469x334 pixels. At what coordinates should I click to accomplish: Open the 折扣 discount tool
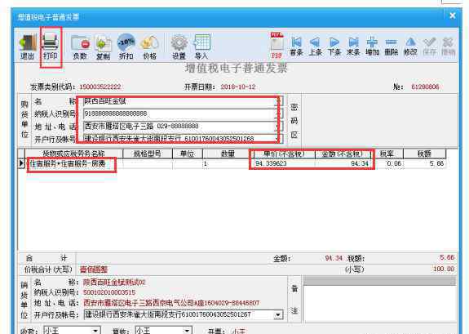click(x=126, y=47)
